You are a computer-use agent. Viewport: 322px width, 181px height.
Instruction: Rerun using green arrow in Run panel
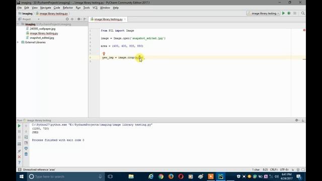click(x=19, y=126)
